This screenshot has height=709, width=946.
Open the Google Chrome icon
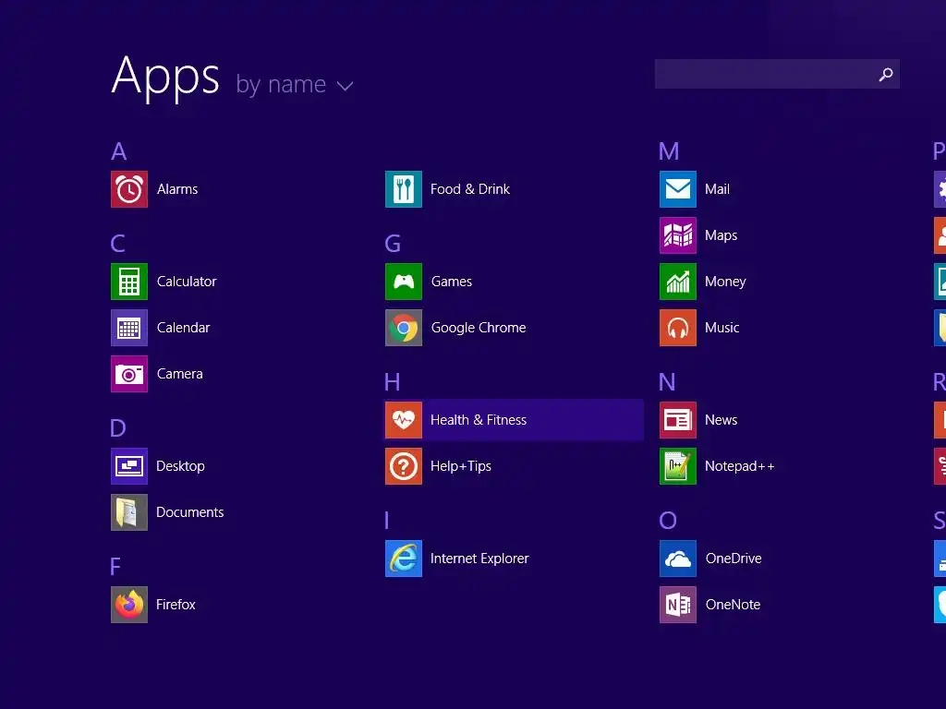[404, 328]
